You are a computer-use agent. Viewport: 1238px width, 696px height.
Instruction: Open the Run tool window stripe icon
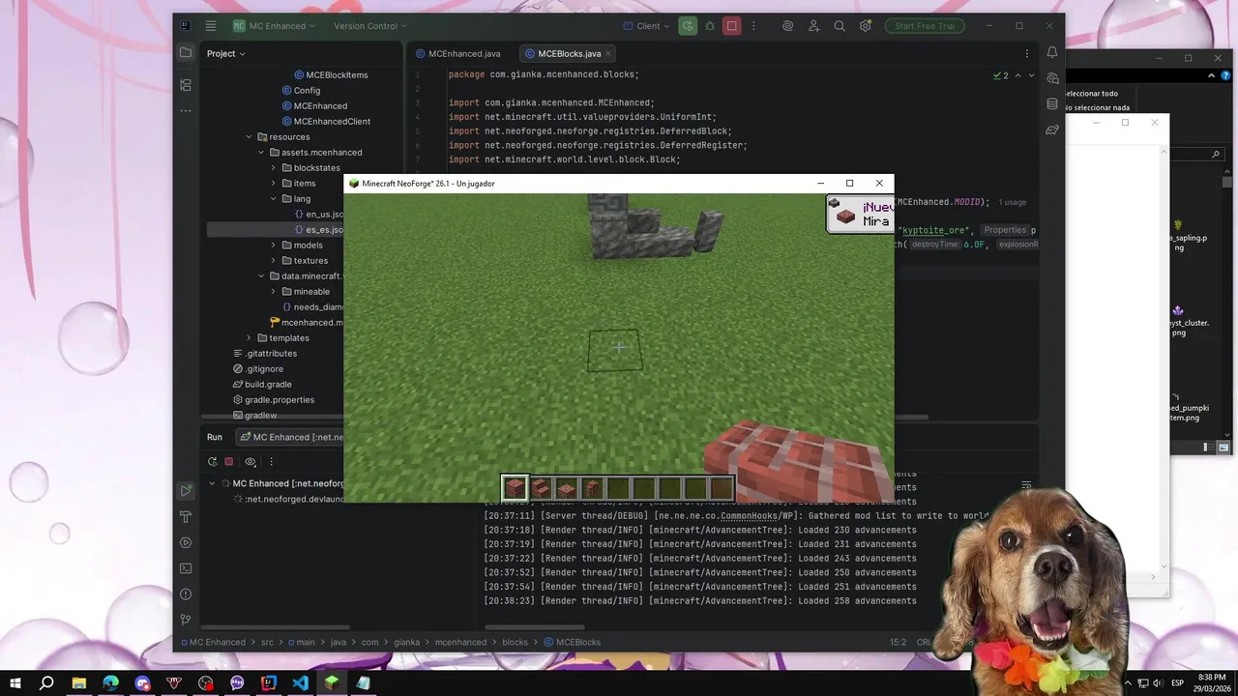click(186, 491)
